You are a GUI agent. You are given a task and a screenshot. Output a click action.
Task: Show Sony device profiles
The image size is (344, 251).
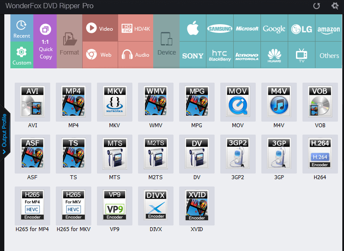(x=193, y=55)
